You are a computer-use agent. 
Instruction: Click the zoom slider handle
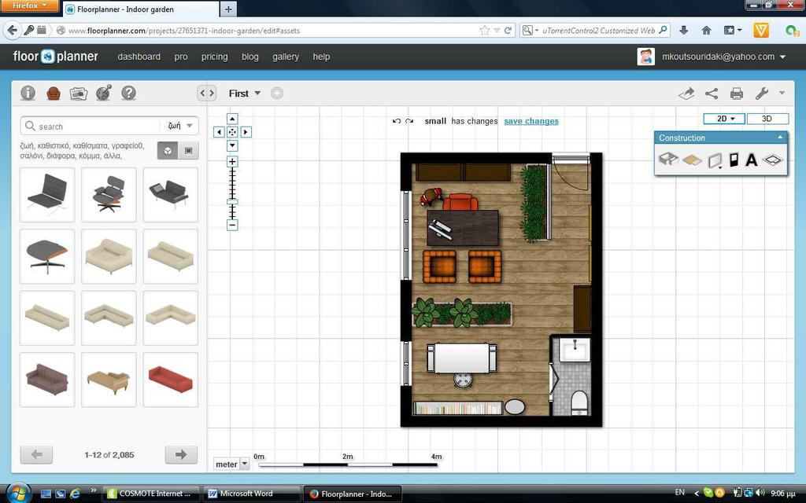(232, 202)
